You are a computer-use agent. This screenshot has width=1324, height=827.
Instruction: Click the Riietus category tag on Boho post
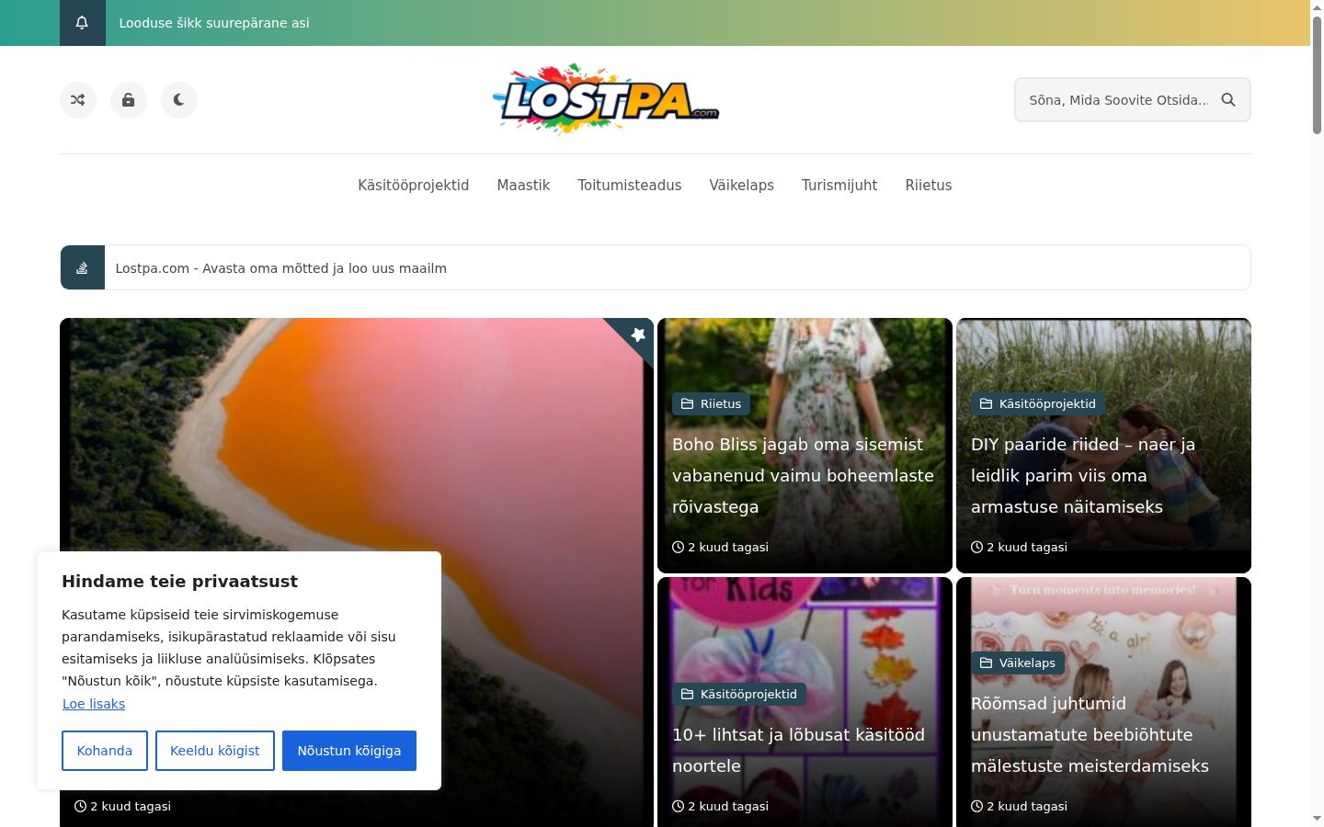pyautogui.click(x=712, y=403)
